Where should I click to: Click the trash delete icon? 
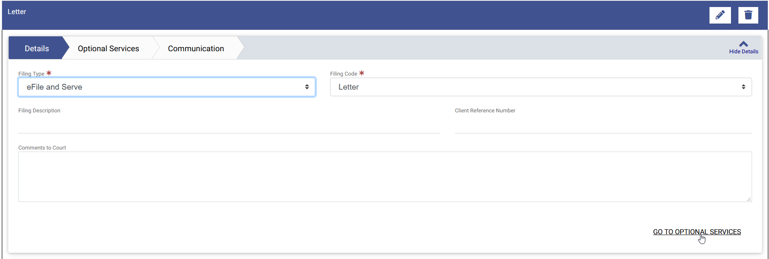[748, 15]
